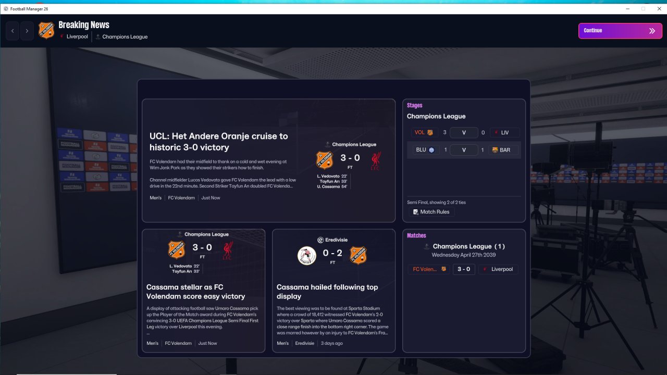The height and width of the screenshot is (375, 667).
Task: Click the Volendam crest in the Cassama stellar card
Action: [x=177, y=249]
